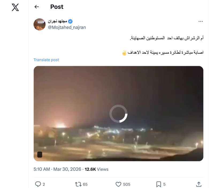Click the 12.6K Views count
The width and height of the screenshot is (214, 188).
pyautogui.click(x=97, y=169)
